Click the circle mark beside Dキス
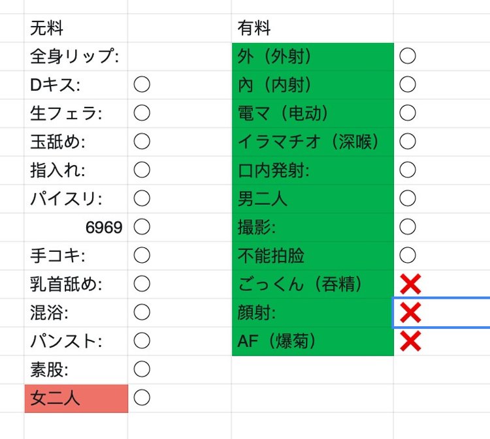The image size is (490, 439). point(142,85)
